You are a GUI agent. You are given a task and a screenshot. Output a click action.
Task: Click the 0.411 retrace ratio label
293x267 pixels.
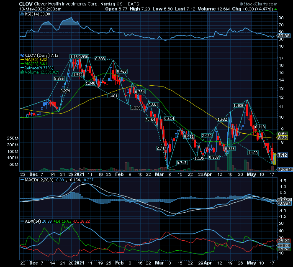click(x=189, y=136)
